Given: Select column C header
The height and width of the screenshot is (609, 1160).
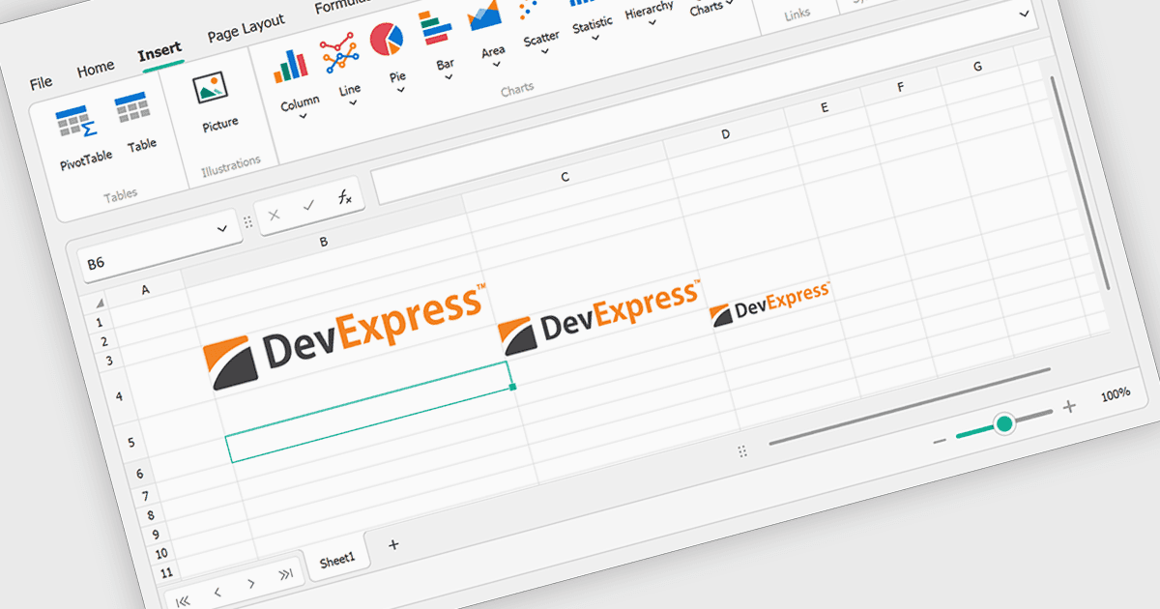Looking at the screenshot, I should (x=565, y=177).
